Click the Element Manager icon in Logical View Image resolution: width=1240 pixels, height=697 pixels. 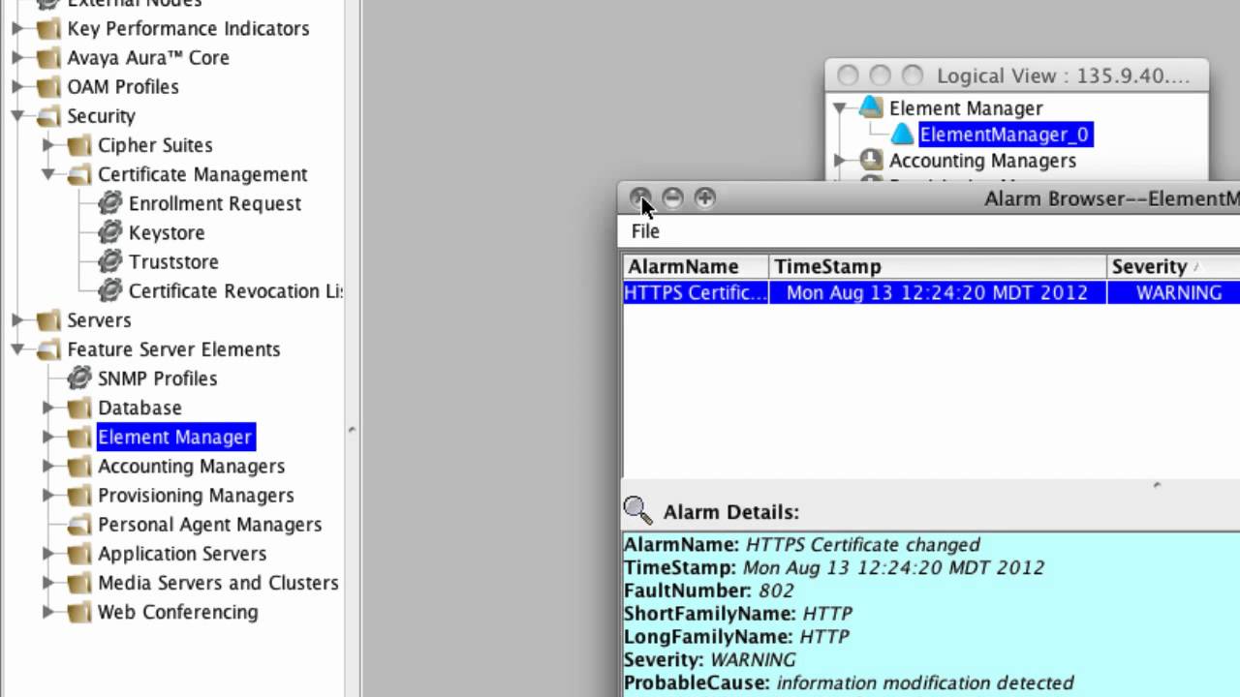coord(871,107)
